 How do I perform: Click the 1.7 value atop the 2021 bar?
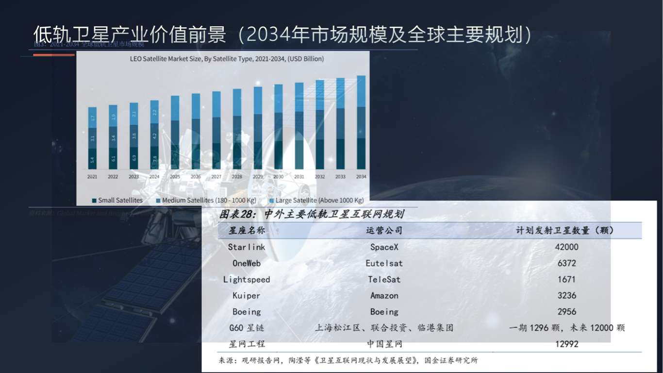click(92, 118)
